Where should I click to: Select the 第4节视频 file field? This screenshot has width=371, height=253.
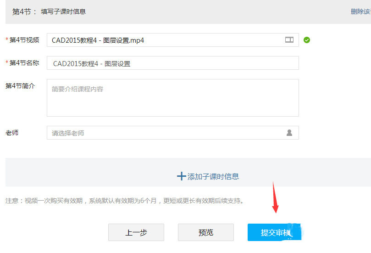click(x=165, y=40)
